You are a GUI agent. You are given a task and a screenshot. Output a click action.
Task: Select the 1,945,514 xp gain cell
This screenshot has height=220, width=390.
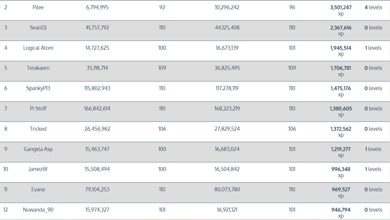(x=341, y=48)
